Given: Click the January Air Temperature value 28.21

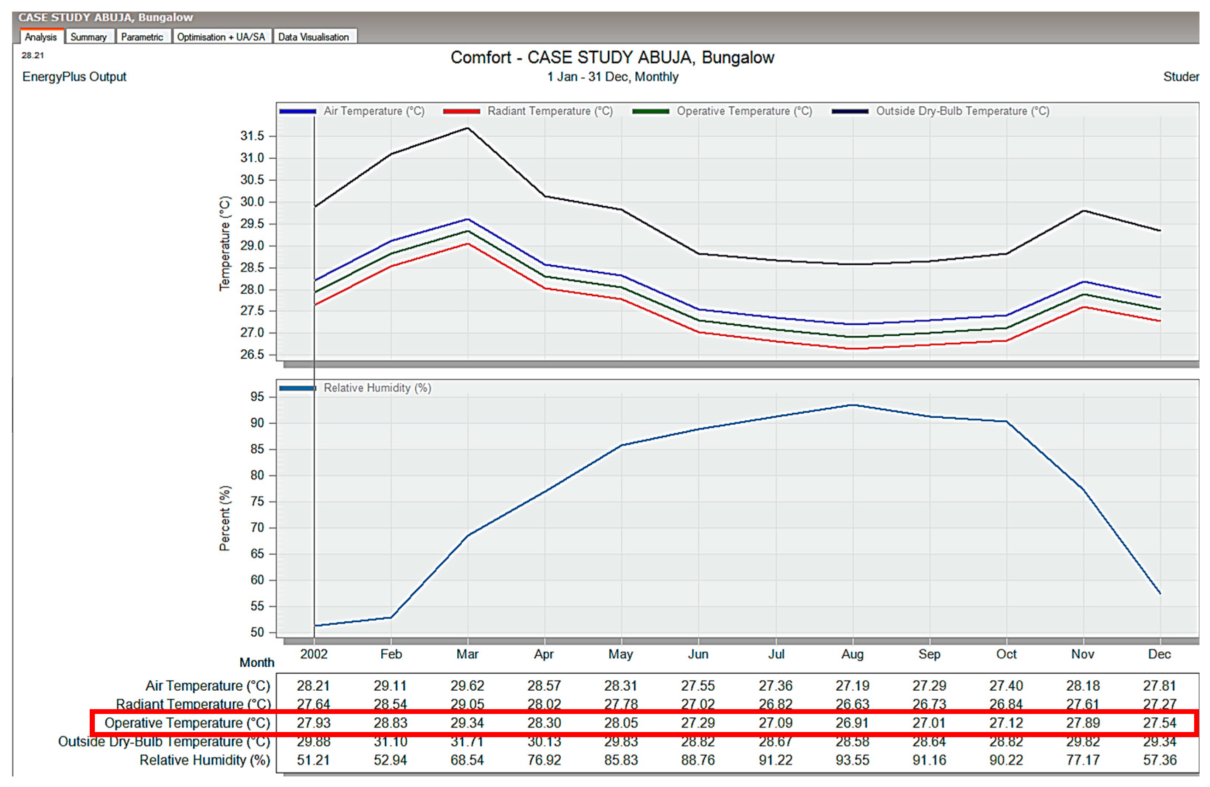Looking at the screenshot, I should [x=313, y=686].
